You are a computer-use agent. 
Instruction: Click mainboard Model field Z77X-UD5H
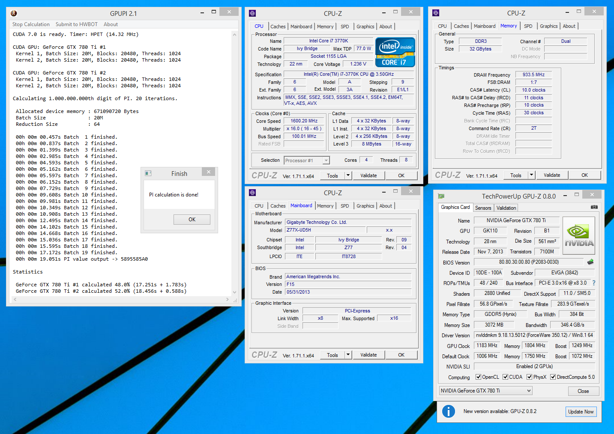[x=325, y=230]
